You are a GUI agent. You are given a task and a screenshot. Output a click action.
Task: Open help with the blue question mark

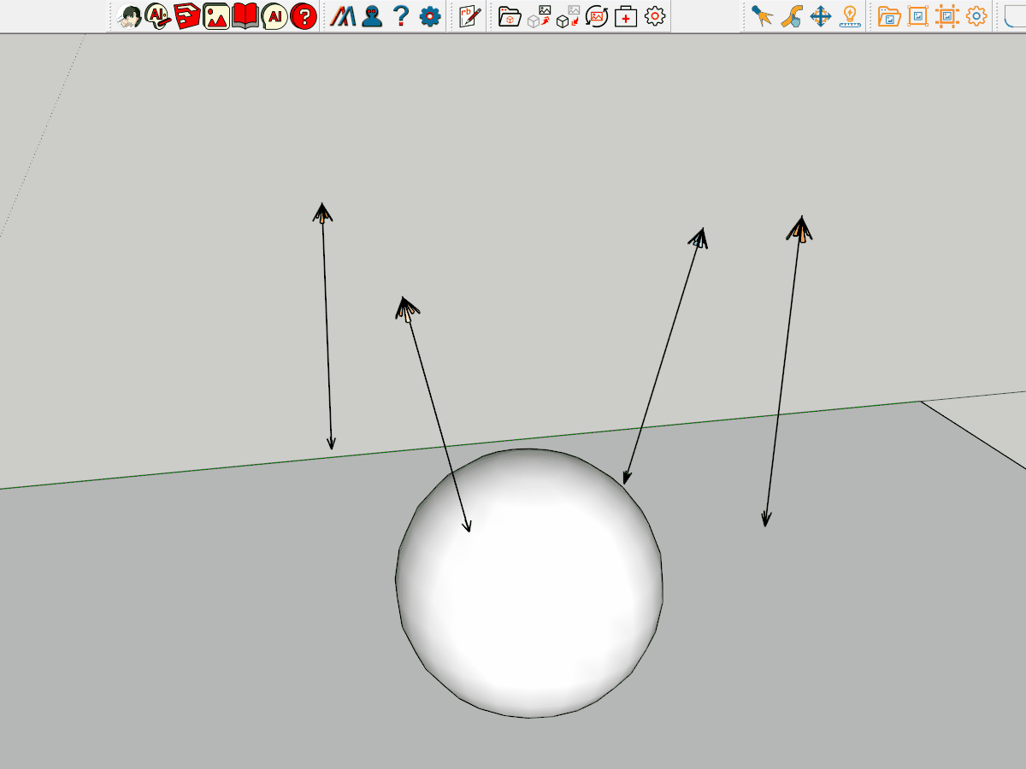pyautogui.click(x=401, y=16)
